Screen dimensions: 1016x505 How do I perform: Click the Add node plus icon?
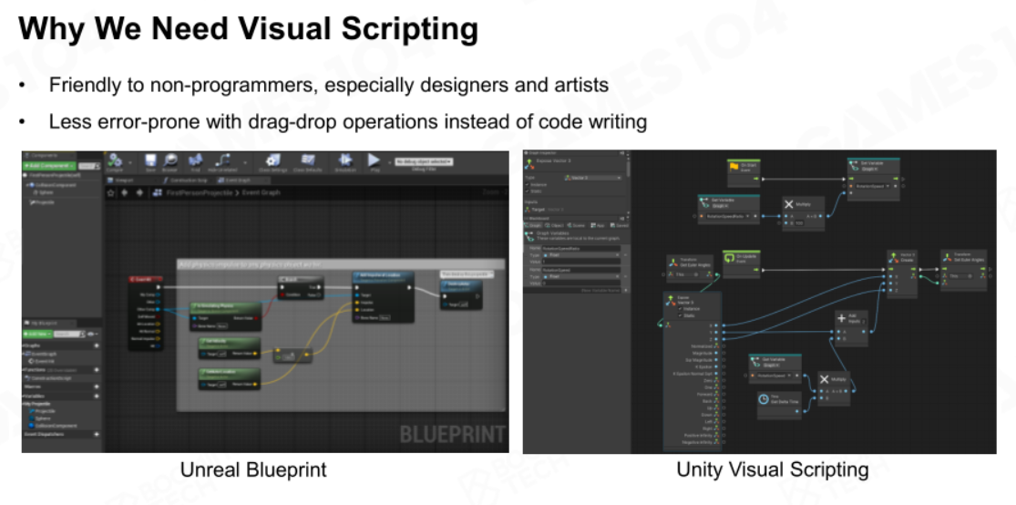[x=842, y=317]
